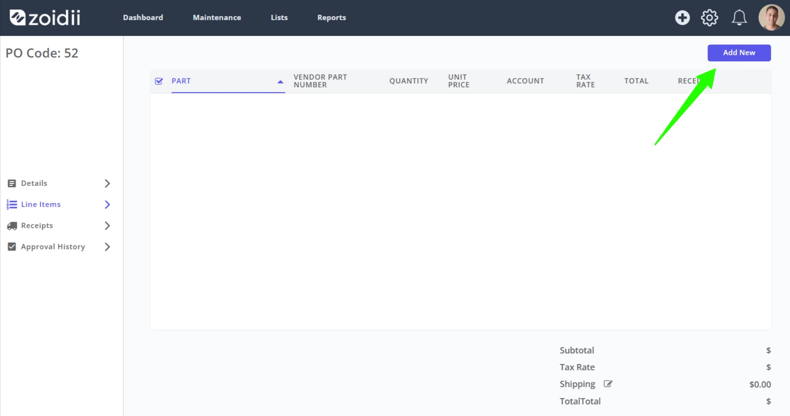Open settings gear icon

[709, 18]
